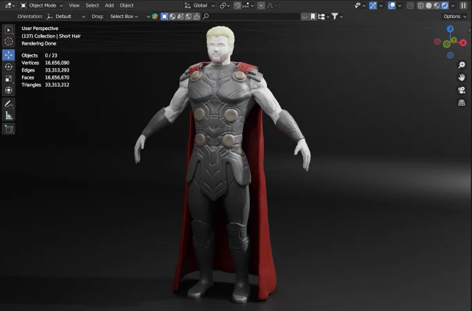
Task: Click the green Y axis on the gizmo
Action: click(454, 40)
